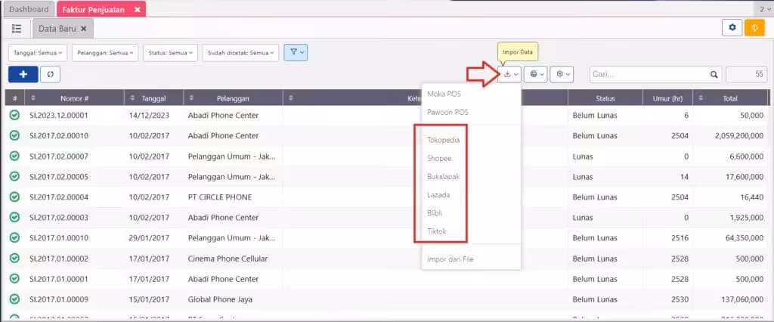Screen dimensions: 774x322
Task: Click status icon of SI.2023.12.00001
Action: click(x=14, y=115)
